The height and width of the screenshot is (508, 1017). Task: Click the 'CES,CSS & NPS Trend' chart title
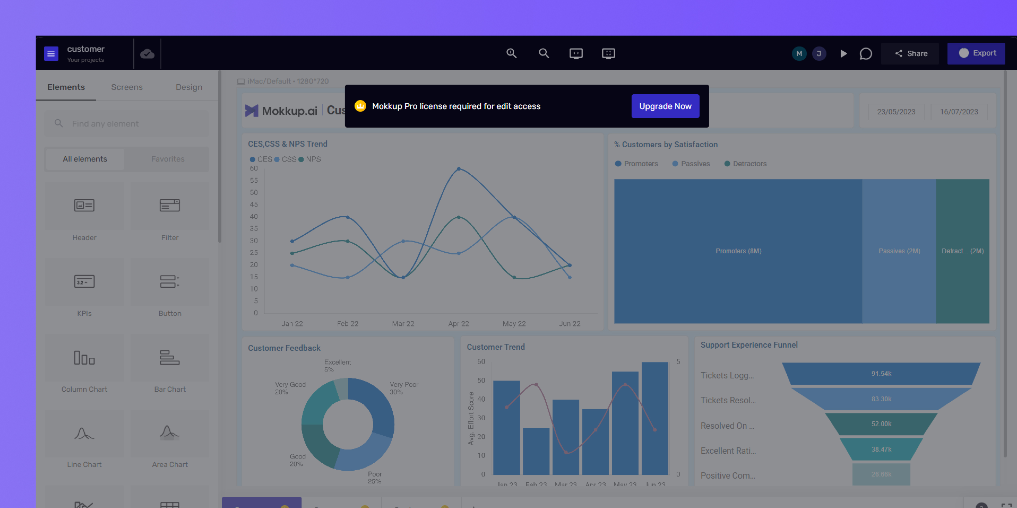point(287,144)
